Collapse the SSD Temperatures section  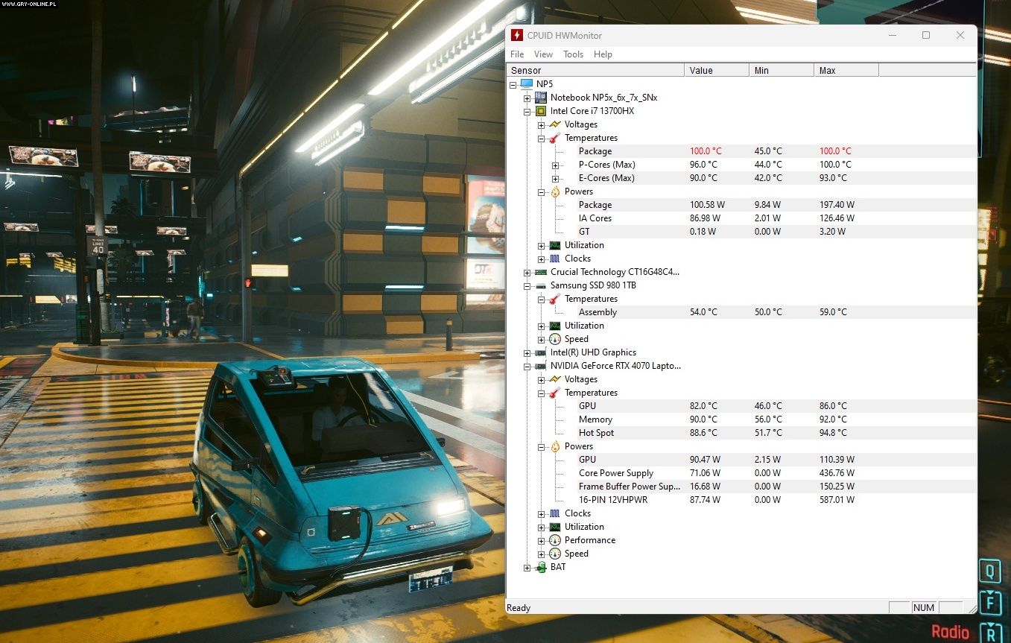pyautogui.click(x=542, y=299)
